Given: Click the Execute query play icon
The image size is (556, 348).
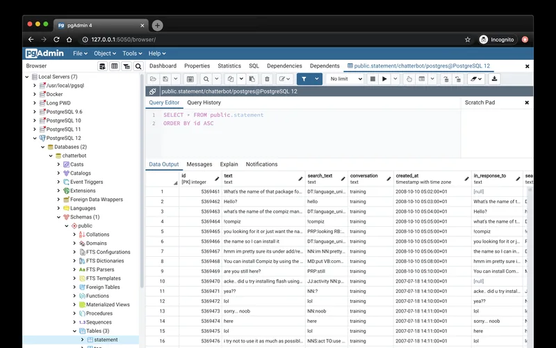Looking at the screenshot, I should [x=384, y=79].
